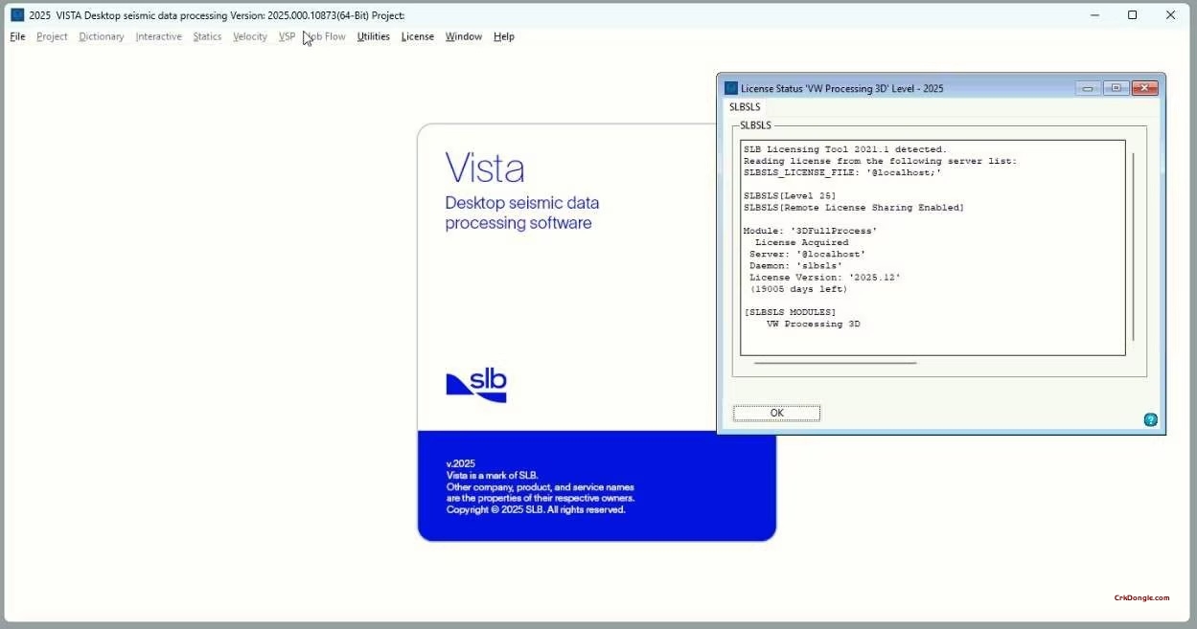This screenshot has height=629, width=1197.
Task: Open the Interactive menu
Action: click(x=158, y=36)
